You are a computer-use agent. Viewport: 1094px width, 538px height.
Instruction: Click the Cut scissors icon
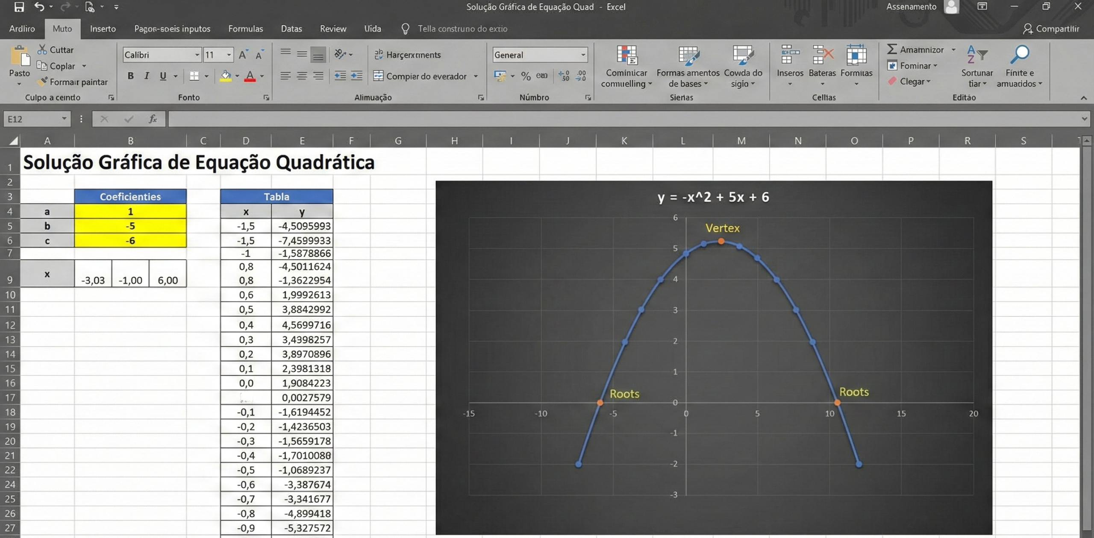[x=42, y=49]
